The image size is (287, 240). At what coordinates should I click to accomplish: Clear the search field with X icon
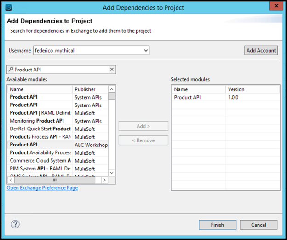coord(112,70)
